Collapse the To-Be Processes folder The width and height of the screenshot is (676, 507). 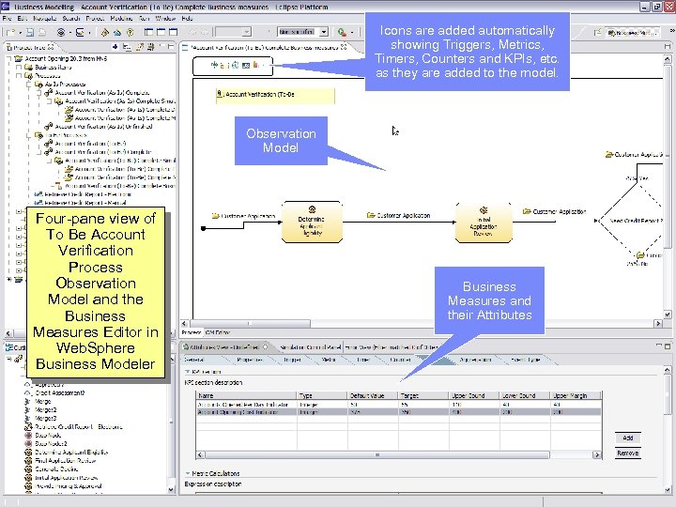click(28, 135)
